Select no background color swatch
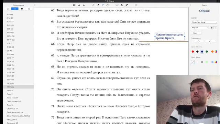Image resolution: width=220 pixels, height=124 pixels. (x=193, y=62)
